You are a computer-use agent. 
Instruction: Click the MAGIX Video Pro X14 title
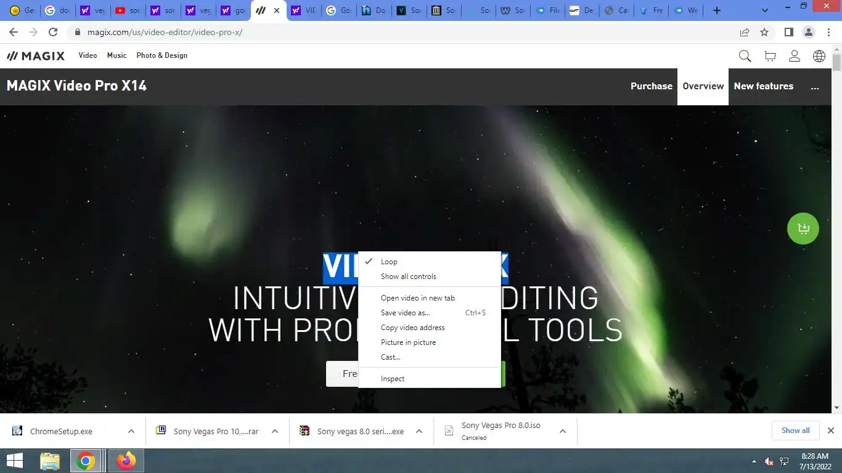(76, 86)
